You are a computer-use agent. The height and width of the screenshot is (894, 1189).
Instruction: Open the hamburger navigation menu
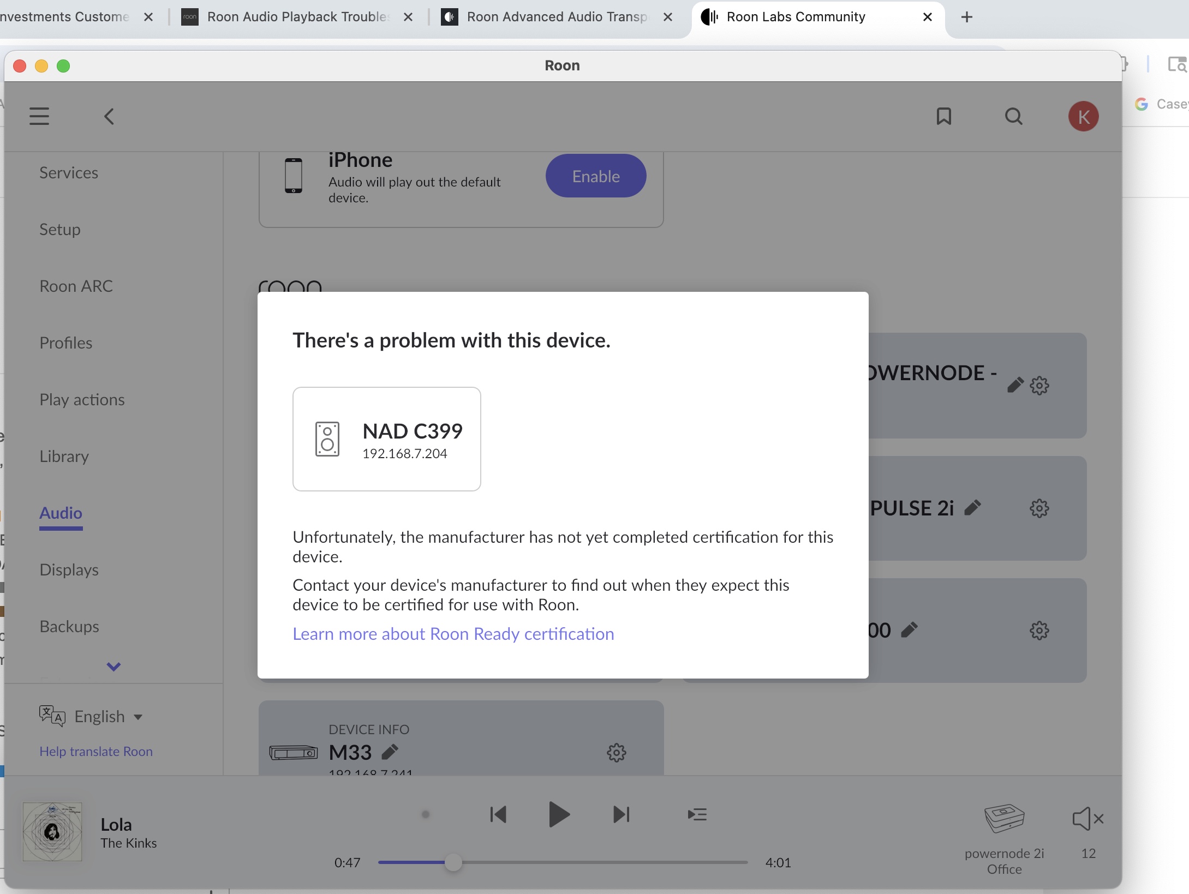[39, 116]
